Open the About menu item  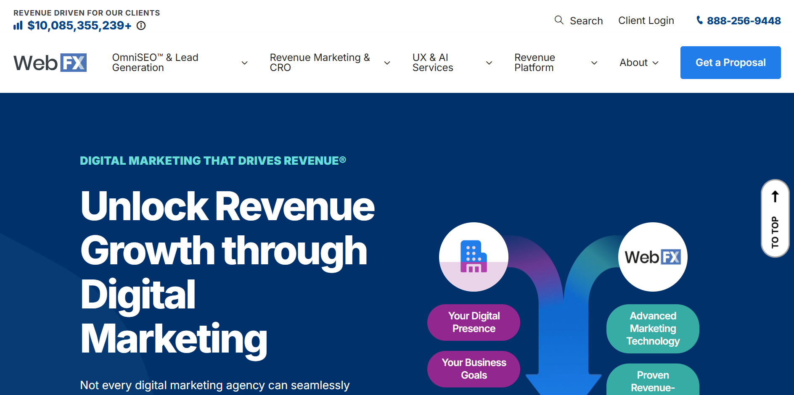click(633, 63)
